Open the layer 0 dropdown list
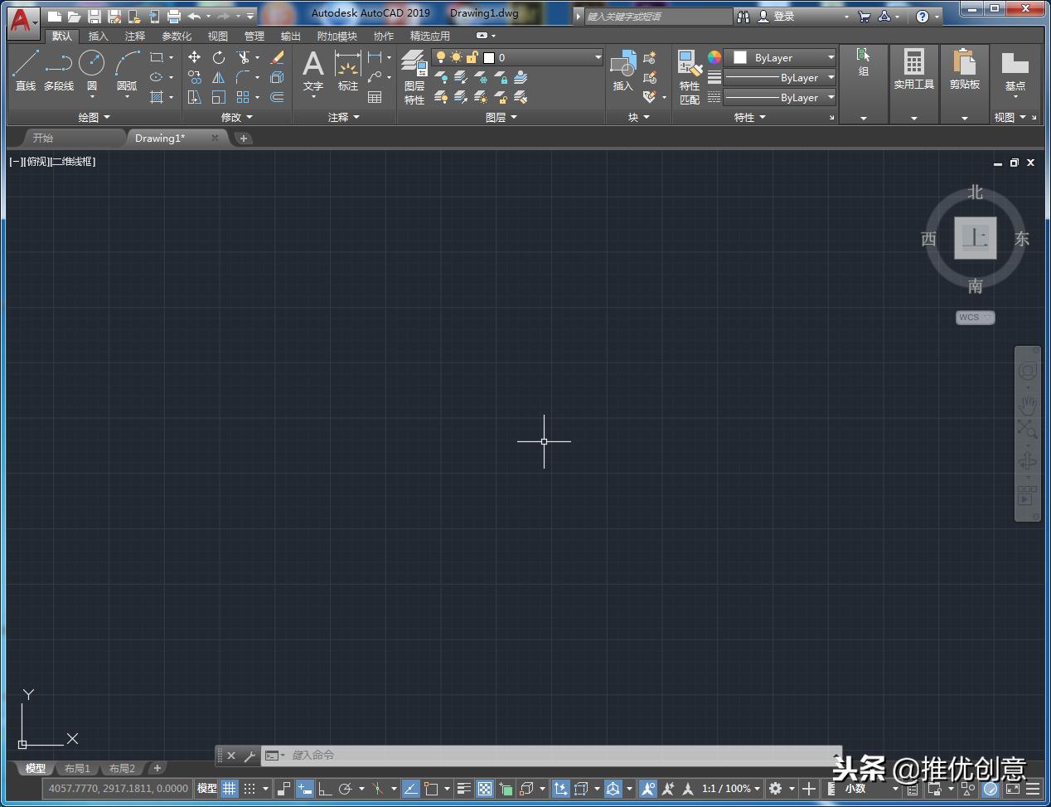Image resolution: width=1051 pixels, height=807 pixels. click(x=597, y=57)
